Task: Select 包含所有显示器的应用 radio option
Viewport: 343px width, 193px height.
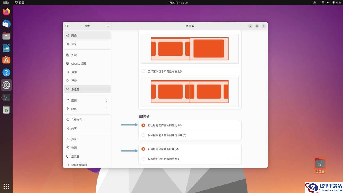Action: click(x=143, y=149)
